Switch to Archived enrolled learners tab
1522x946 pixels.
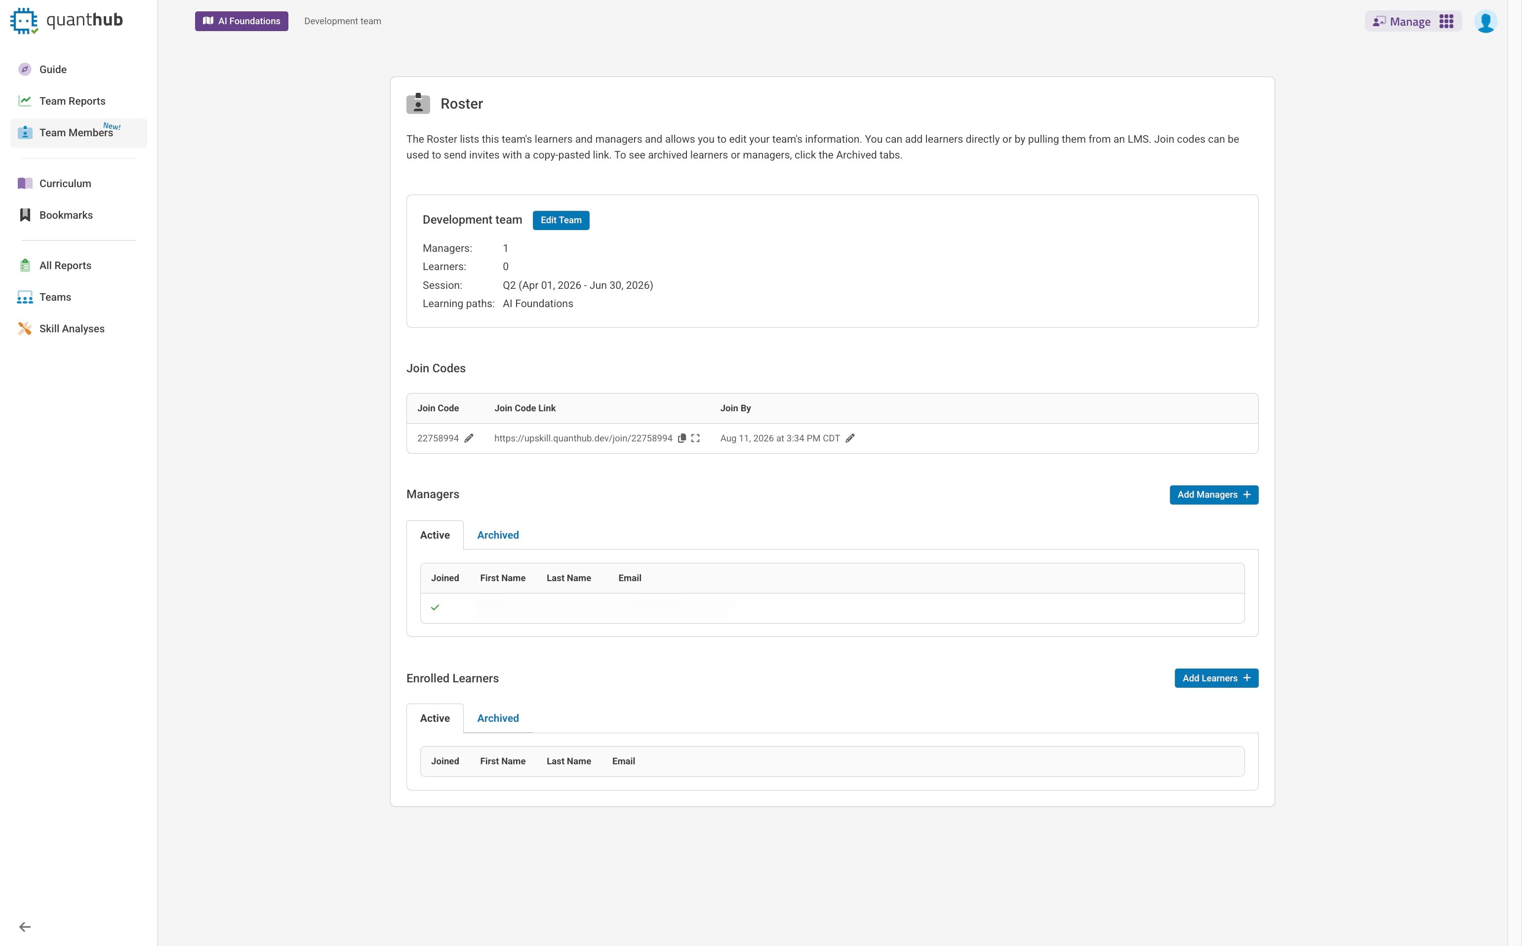click(x=497, y=718)
